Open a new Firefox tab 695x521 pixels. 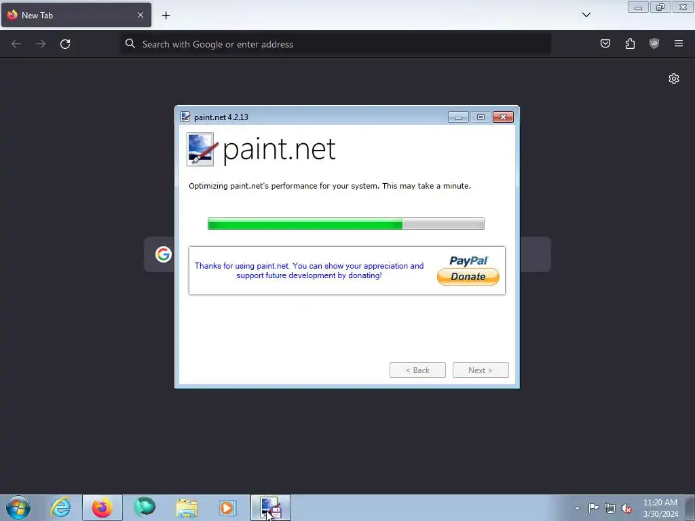tap(166, 16)
